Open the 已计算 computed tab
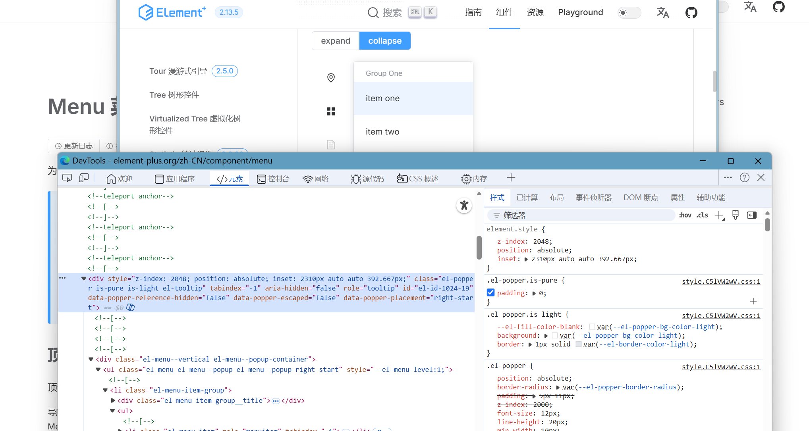Image resolution: width=809 pixels, height=431 pixels. (x=527, y=198)
